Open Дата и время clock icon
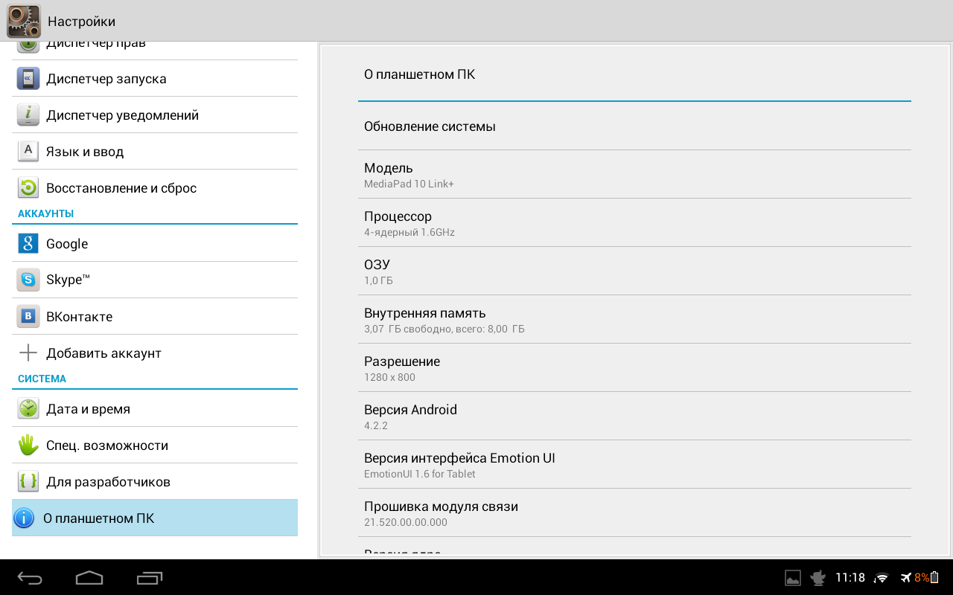Image resolution: width=953 pixels, height=595 pixels. 28,408
